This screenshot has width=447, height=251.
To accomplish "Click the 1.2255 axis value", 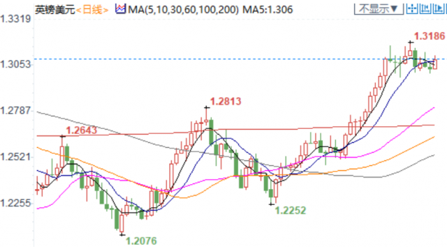I will [x=15, y=203].
